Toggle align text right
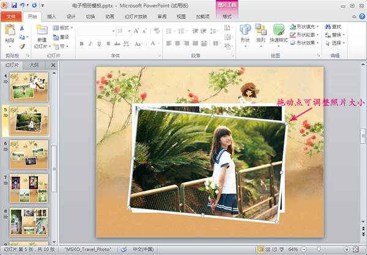The width and height of the screenshot is (367, 255). 187,43
